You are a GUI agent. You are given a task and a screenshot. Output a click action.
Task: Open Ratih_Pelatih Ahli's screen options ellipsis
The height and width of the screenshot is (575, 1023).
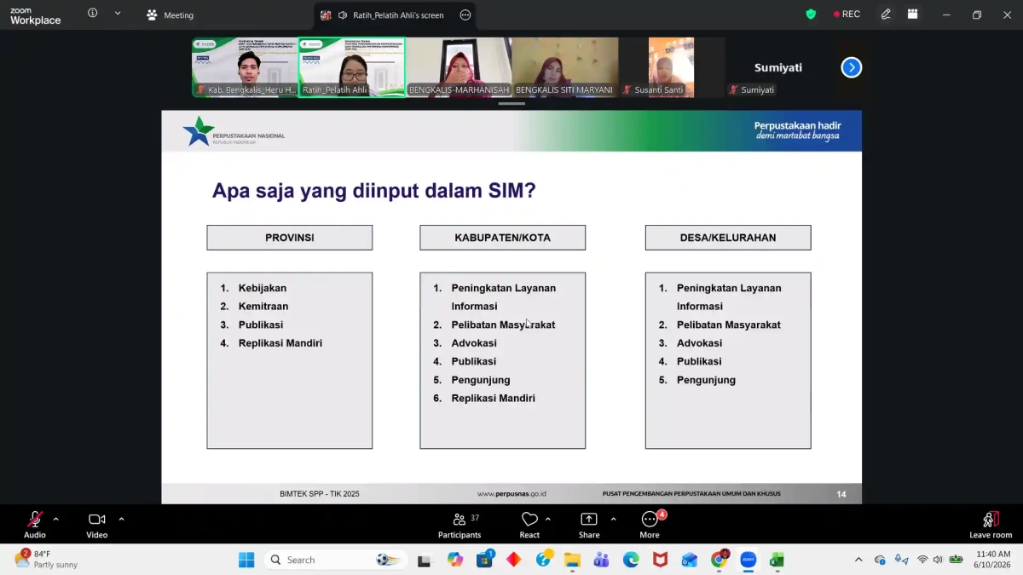[465, 14]
